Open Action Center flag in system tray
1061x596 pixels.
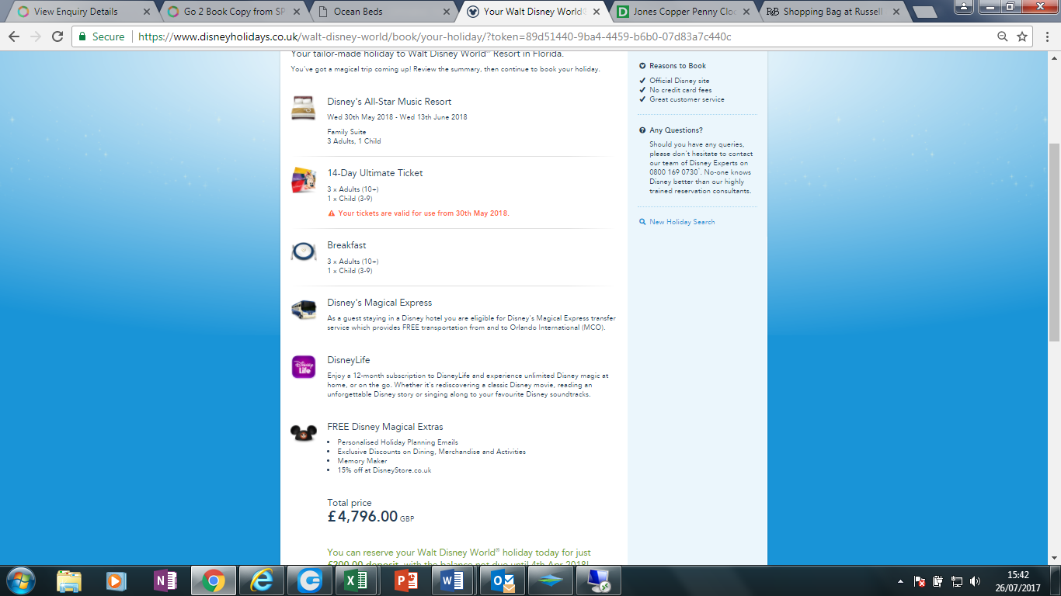[919, 581]
